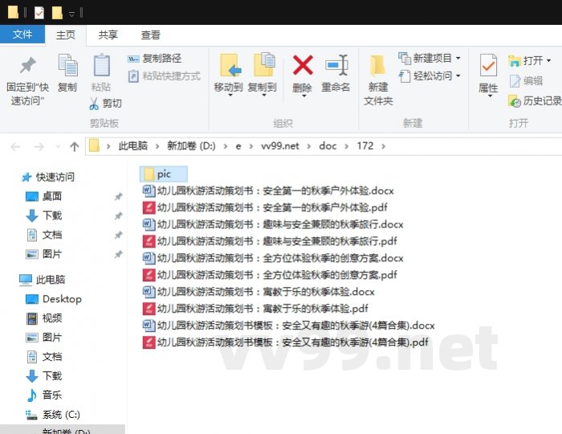Click the Paste clipboard icon

click(x=101, y=65)
